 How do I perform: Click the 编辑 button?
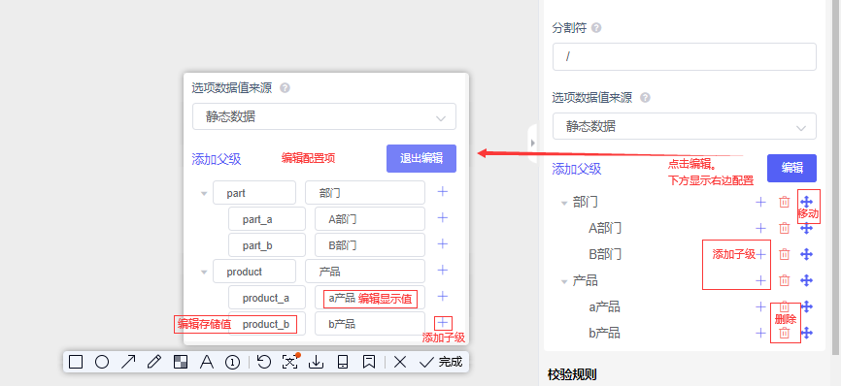[791, 168]
